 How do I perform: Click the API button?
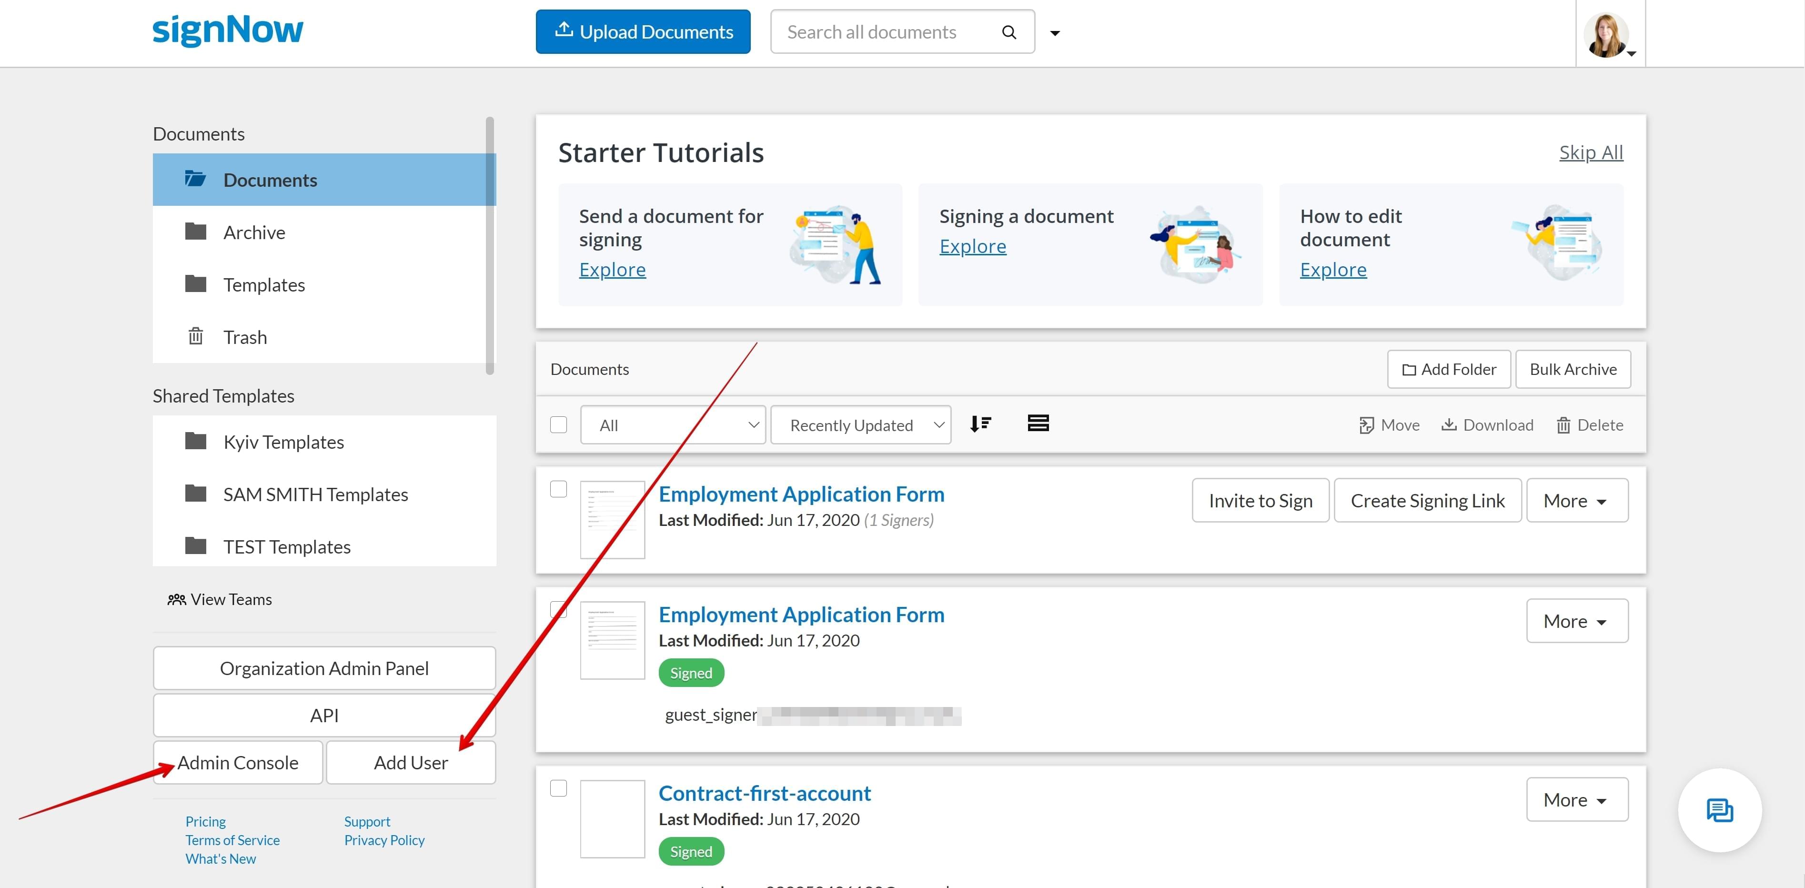pos(324,715)
